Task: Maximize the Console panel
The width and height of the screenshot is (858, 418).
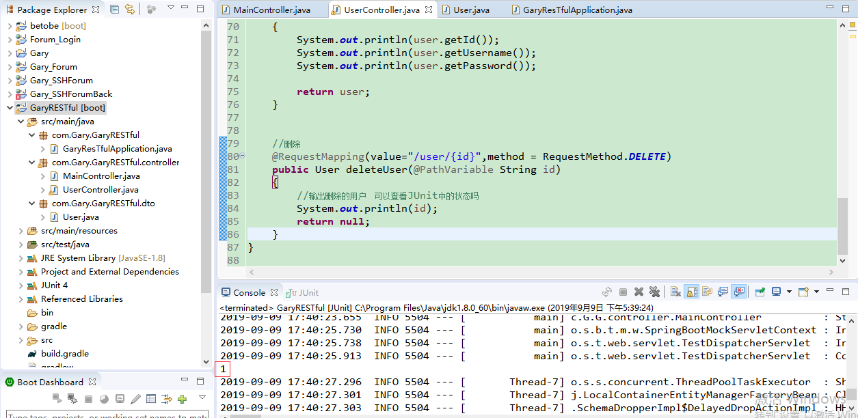Action: pyautogui.click(x=846, y=292)
